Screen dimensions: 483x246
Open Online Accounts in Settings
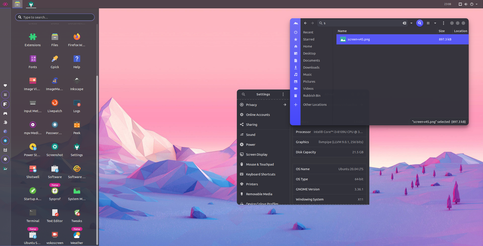coord(263,114)
